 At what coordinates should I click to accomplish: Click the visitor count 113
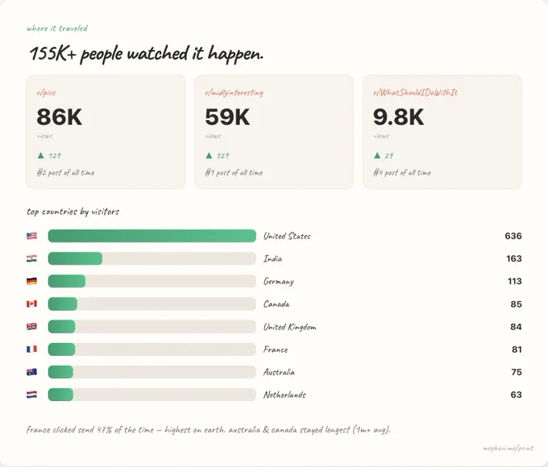click(x=514, y=282)
